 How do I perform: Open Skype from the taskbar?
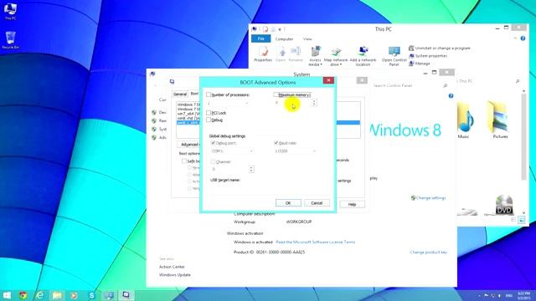(91, 295)
